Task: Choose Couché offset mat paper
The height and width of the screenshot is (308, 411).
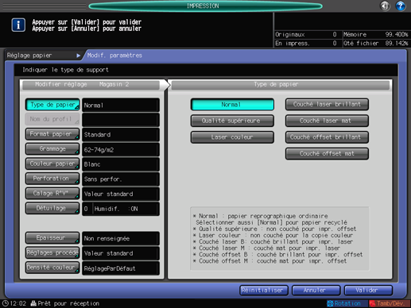Action: pyautogui.click(x=327, y=154)
